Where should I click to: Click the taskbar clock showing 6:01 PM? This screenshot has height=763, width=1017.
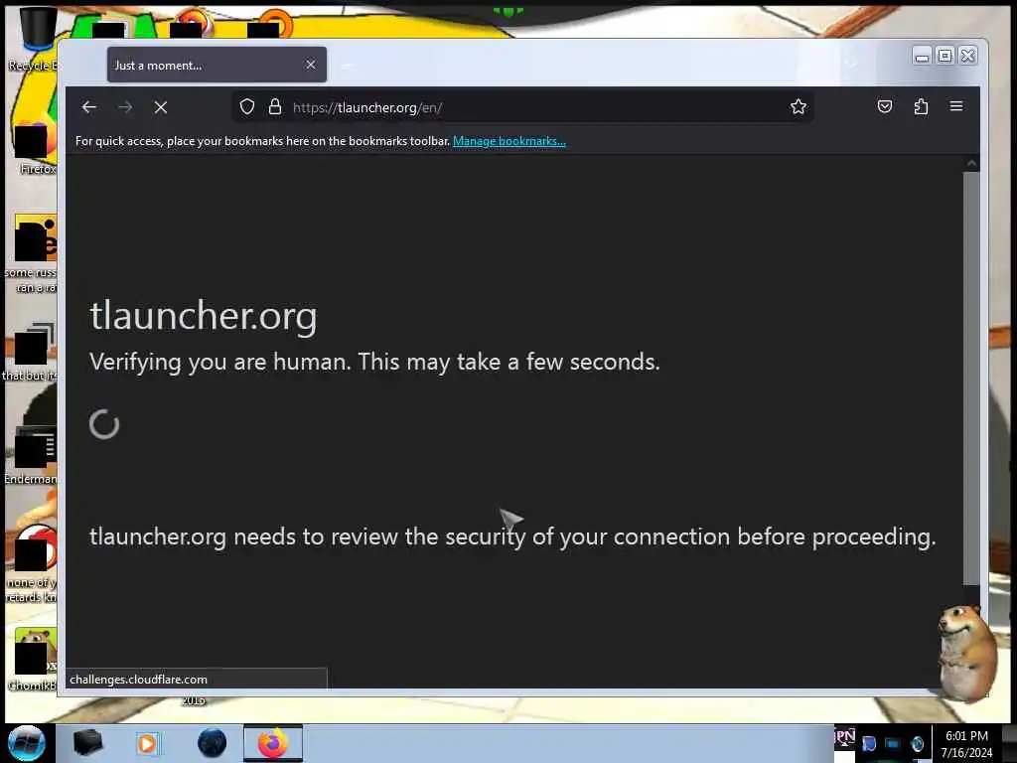point(966,744)
